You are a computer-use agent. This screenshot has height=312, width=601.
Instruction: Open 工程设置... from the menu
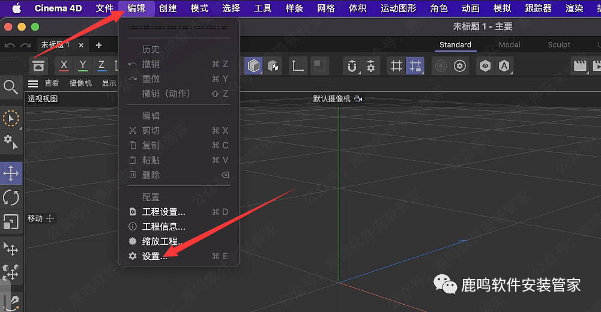(178, 212)
